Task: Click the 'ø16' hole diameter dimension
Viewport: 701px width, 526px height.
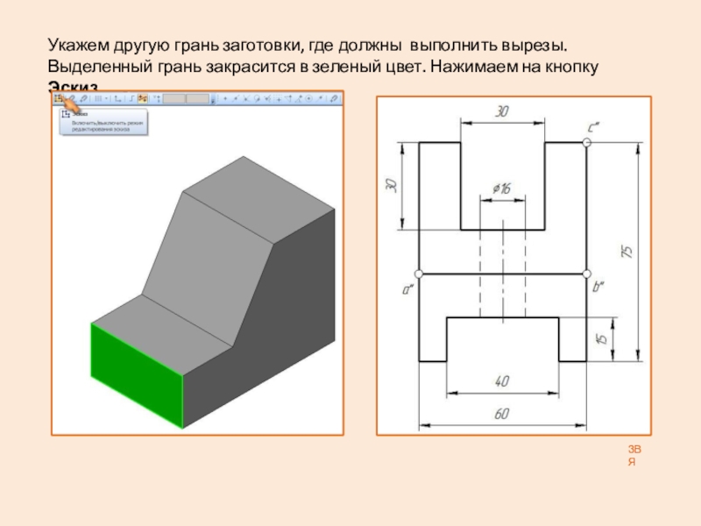Action: point(501,188)
